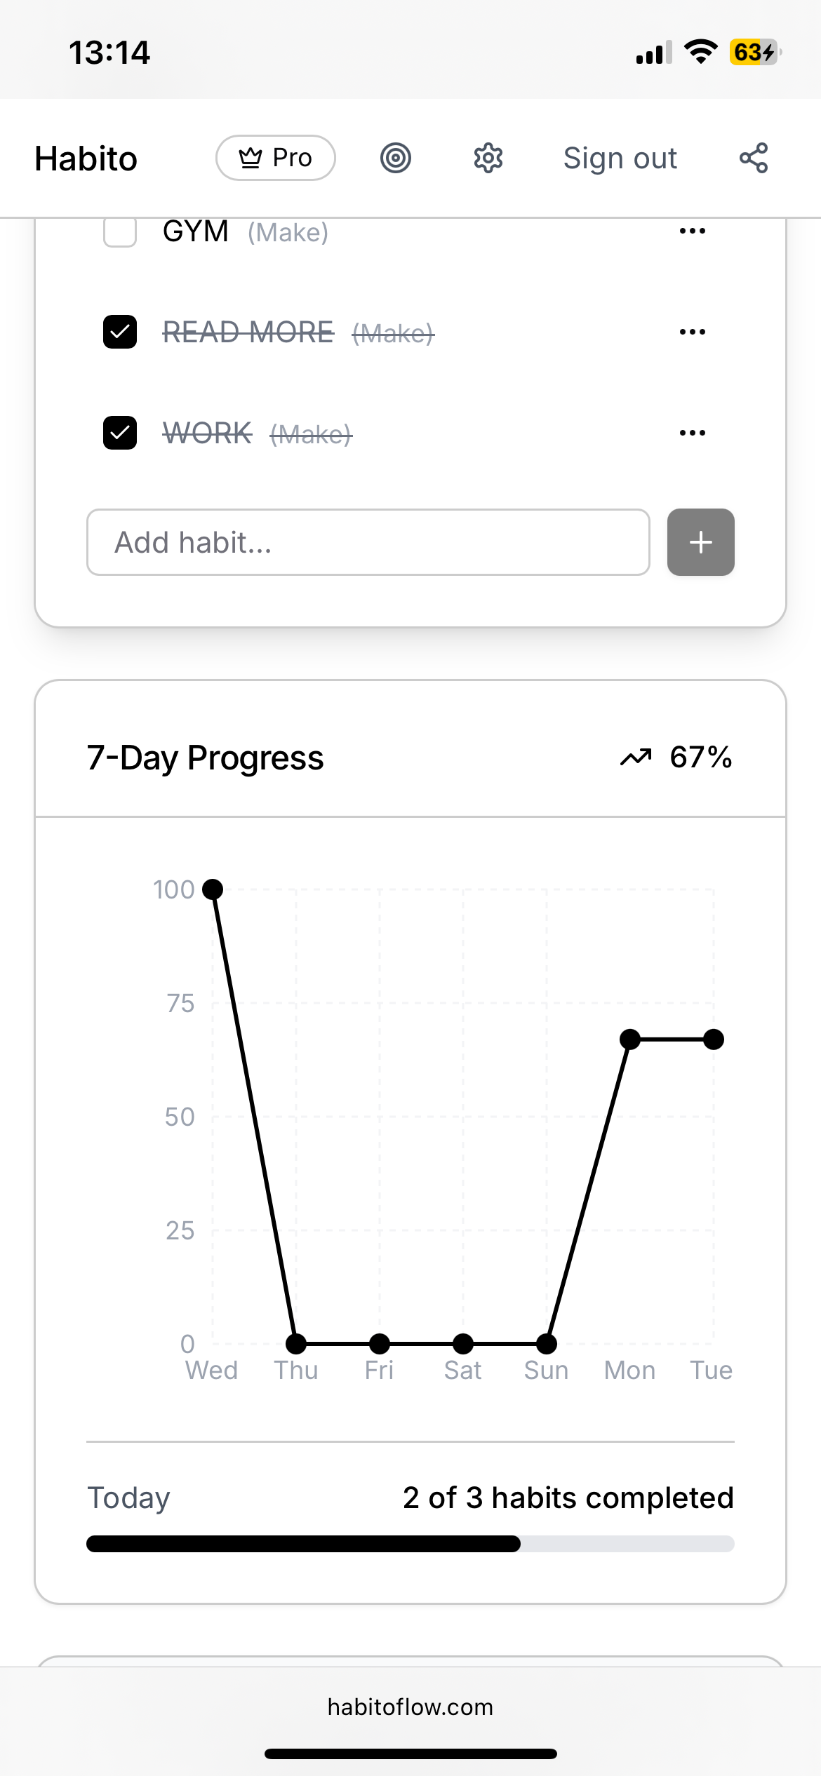821x1776 pixels.
Task: Uncheck the WORK habit checkbox
Action: pos(120,433)
